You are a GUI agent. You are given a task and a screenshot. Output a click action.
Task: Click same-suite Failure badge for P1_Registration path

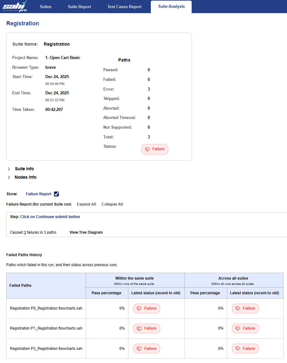[x=146, y=328]
